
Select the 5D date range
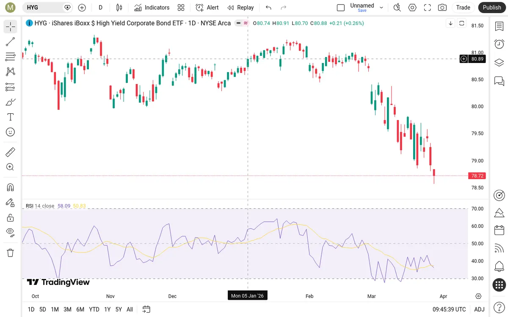point(43,309)
